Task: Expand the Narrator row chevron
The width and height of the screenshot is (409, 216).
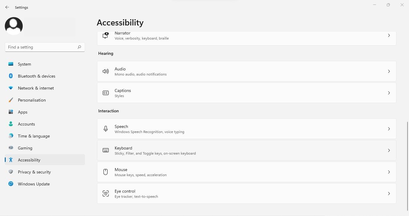Action: click(389, 35)
